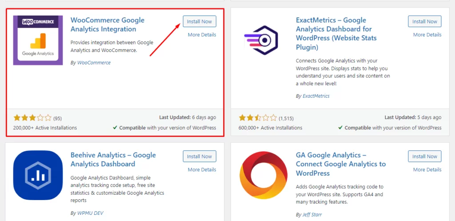This screenshot has height=221, width=455.
Task: Click the ExactMetrics plugin star rating
Action: tap(258, 118)
